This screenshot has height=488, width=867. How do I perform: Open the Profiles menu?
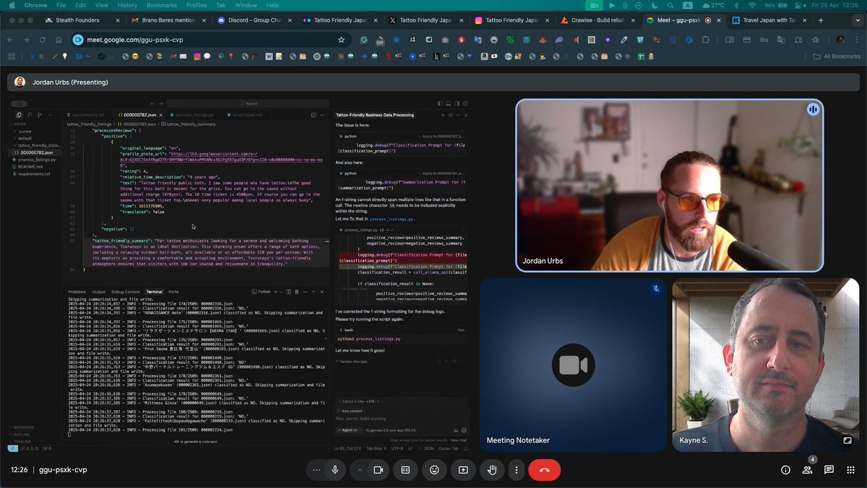point(197,5)
